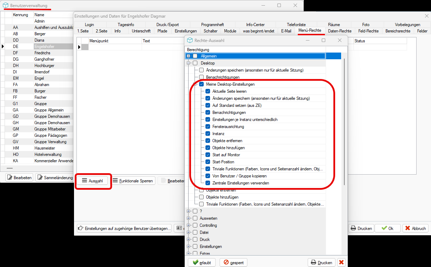This screenshot has height=267, width=431.
Task: Click Ok in the Einstellungen window
Action: 387,228
